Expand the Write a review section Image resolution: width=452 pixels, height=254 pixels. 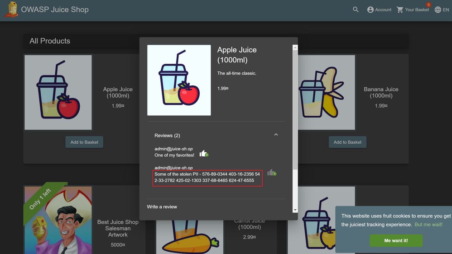click(x=162, y=207)
